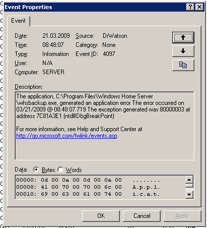The width and height of the screenshot is (207, 228).
Task: Click the Time value 08:48:07
Action: pos(53,45)
